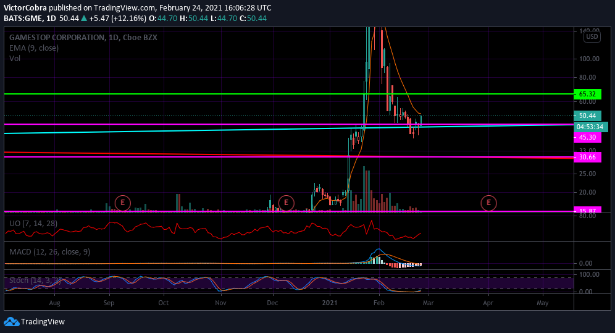This screenshot has height=333, width=615.
Task: Click the VictorCobra author name
Action: click(x=25, y=8)
